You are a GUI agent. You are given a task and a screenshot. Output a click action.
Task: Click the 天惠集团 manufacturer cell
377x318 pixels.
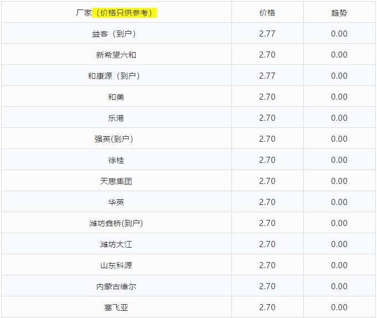coord(116,181)
